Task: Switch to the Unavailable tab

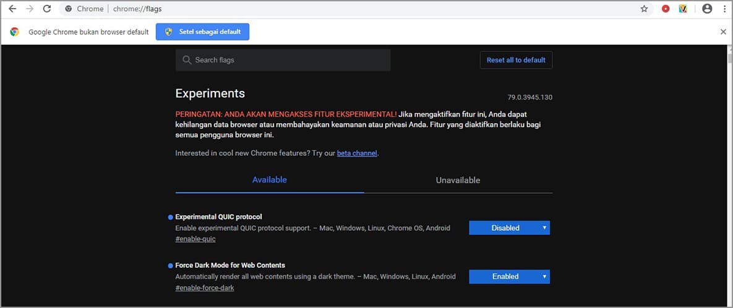Action: coord(458,180)
